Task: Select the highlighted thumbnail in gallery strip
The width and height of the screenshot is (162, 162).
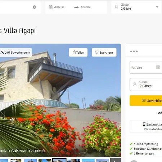Action: point(59,160)
